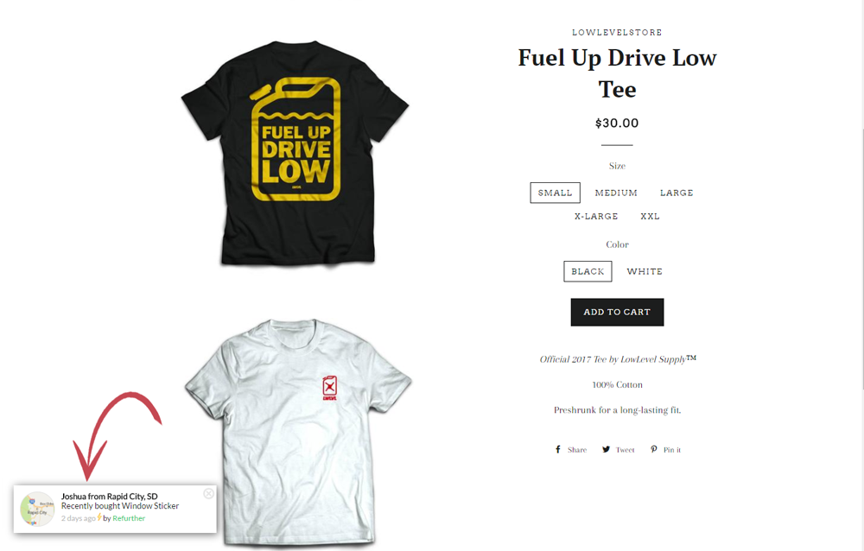Image resolution: width=864 pixels, height=551 pixels.
Task: Choose the XXL size option
Action: tap(651, 217)
